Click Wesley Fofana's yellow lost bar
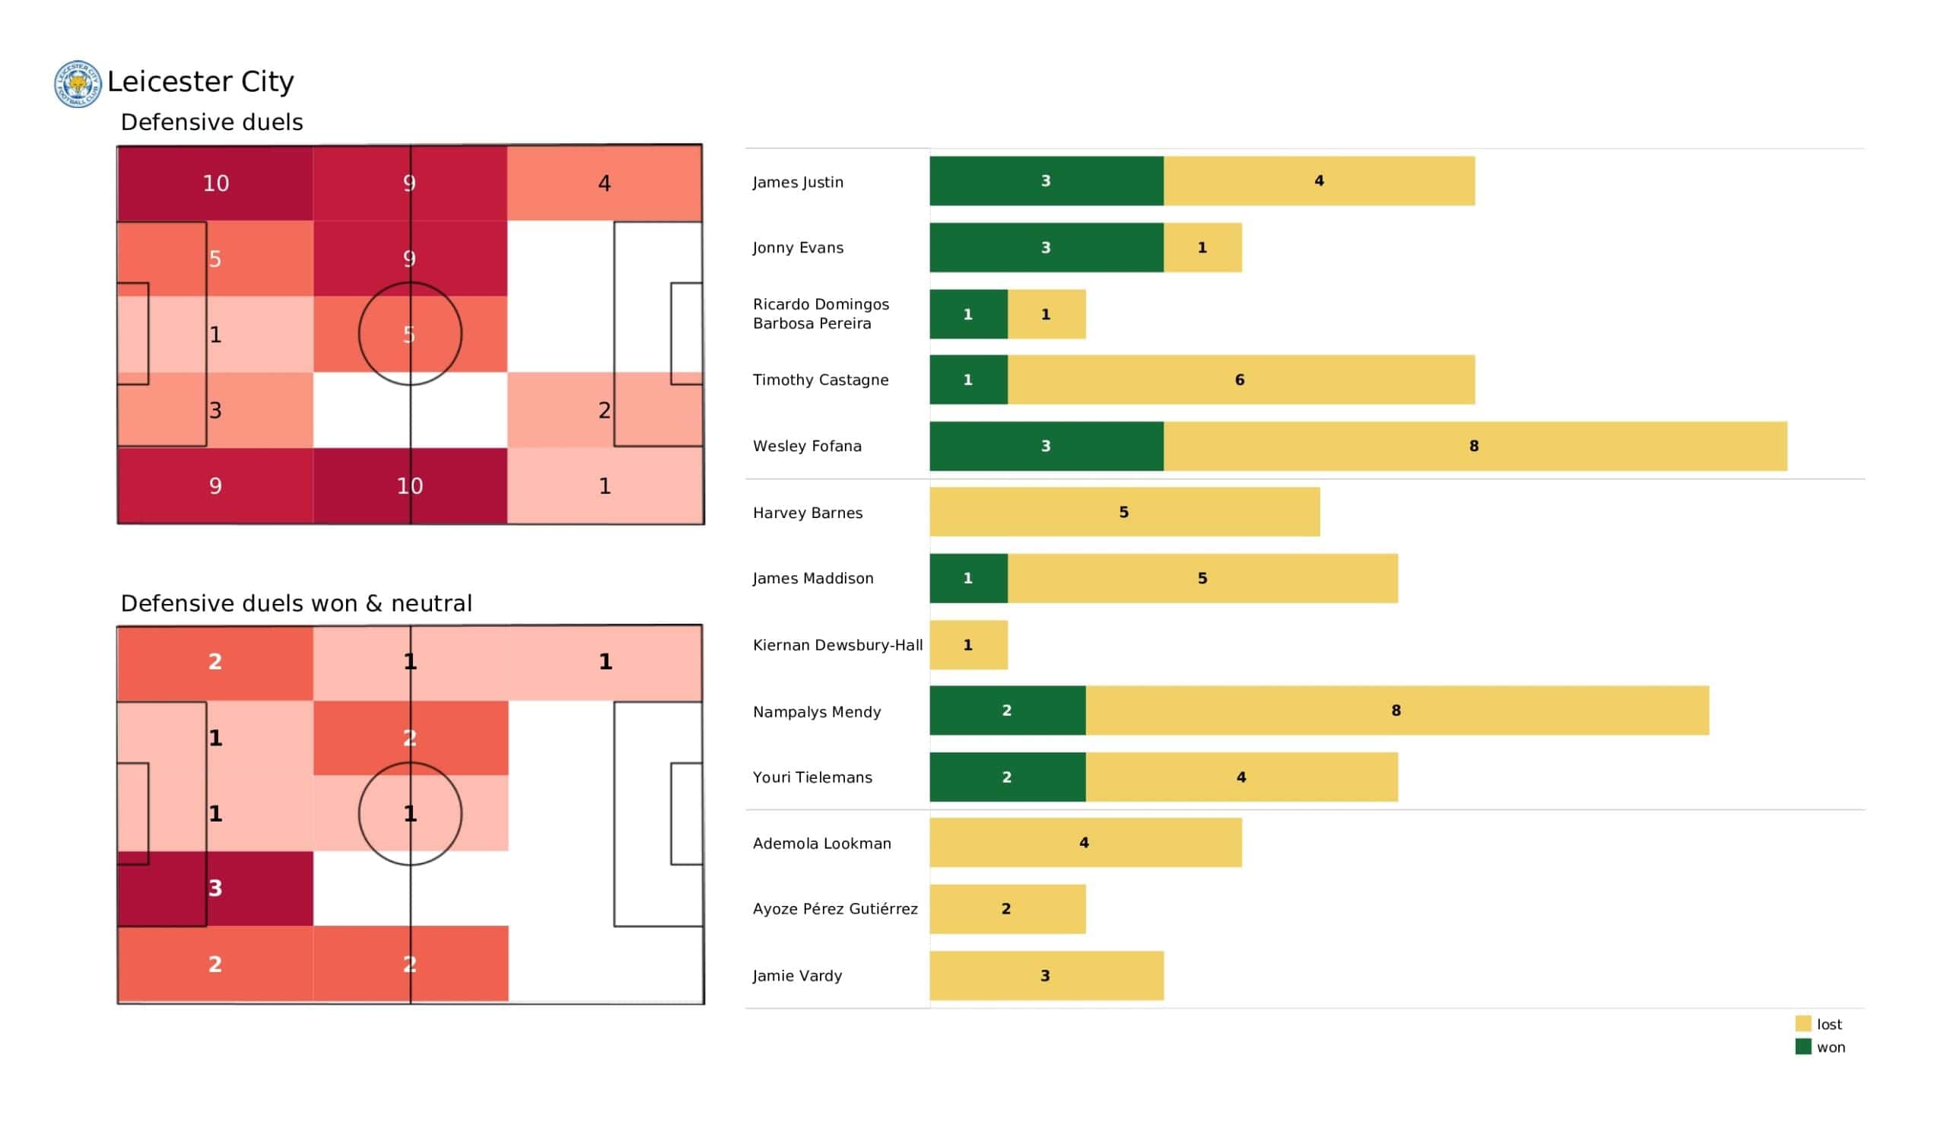The image size is (1947, 1144). click(x=1474, y=446)
